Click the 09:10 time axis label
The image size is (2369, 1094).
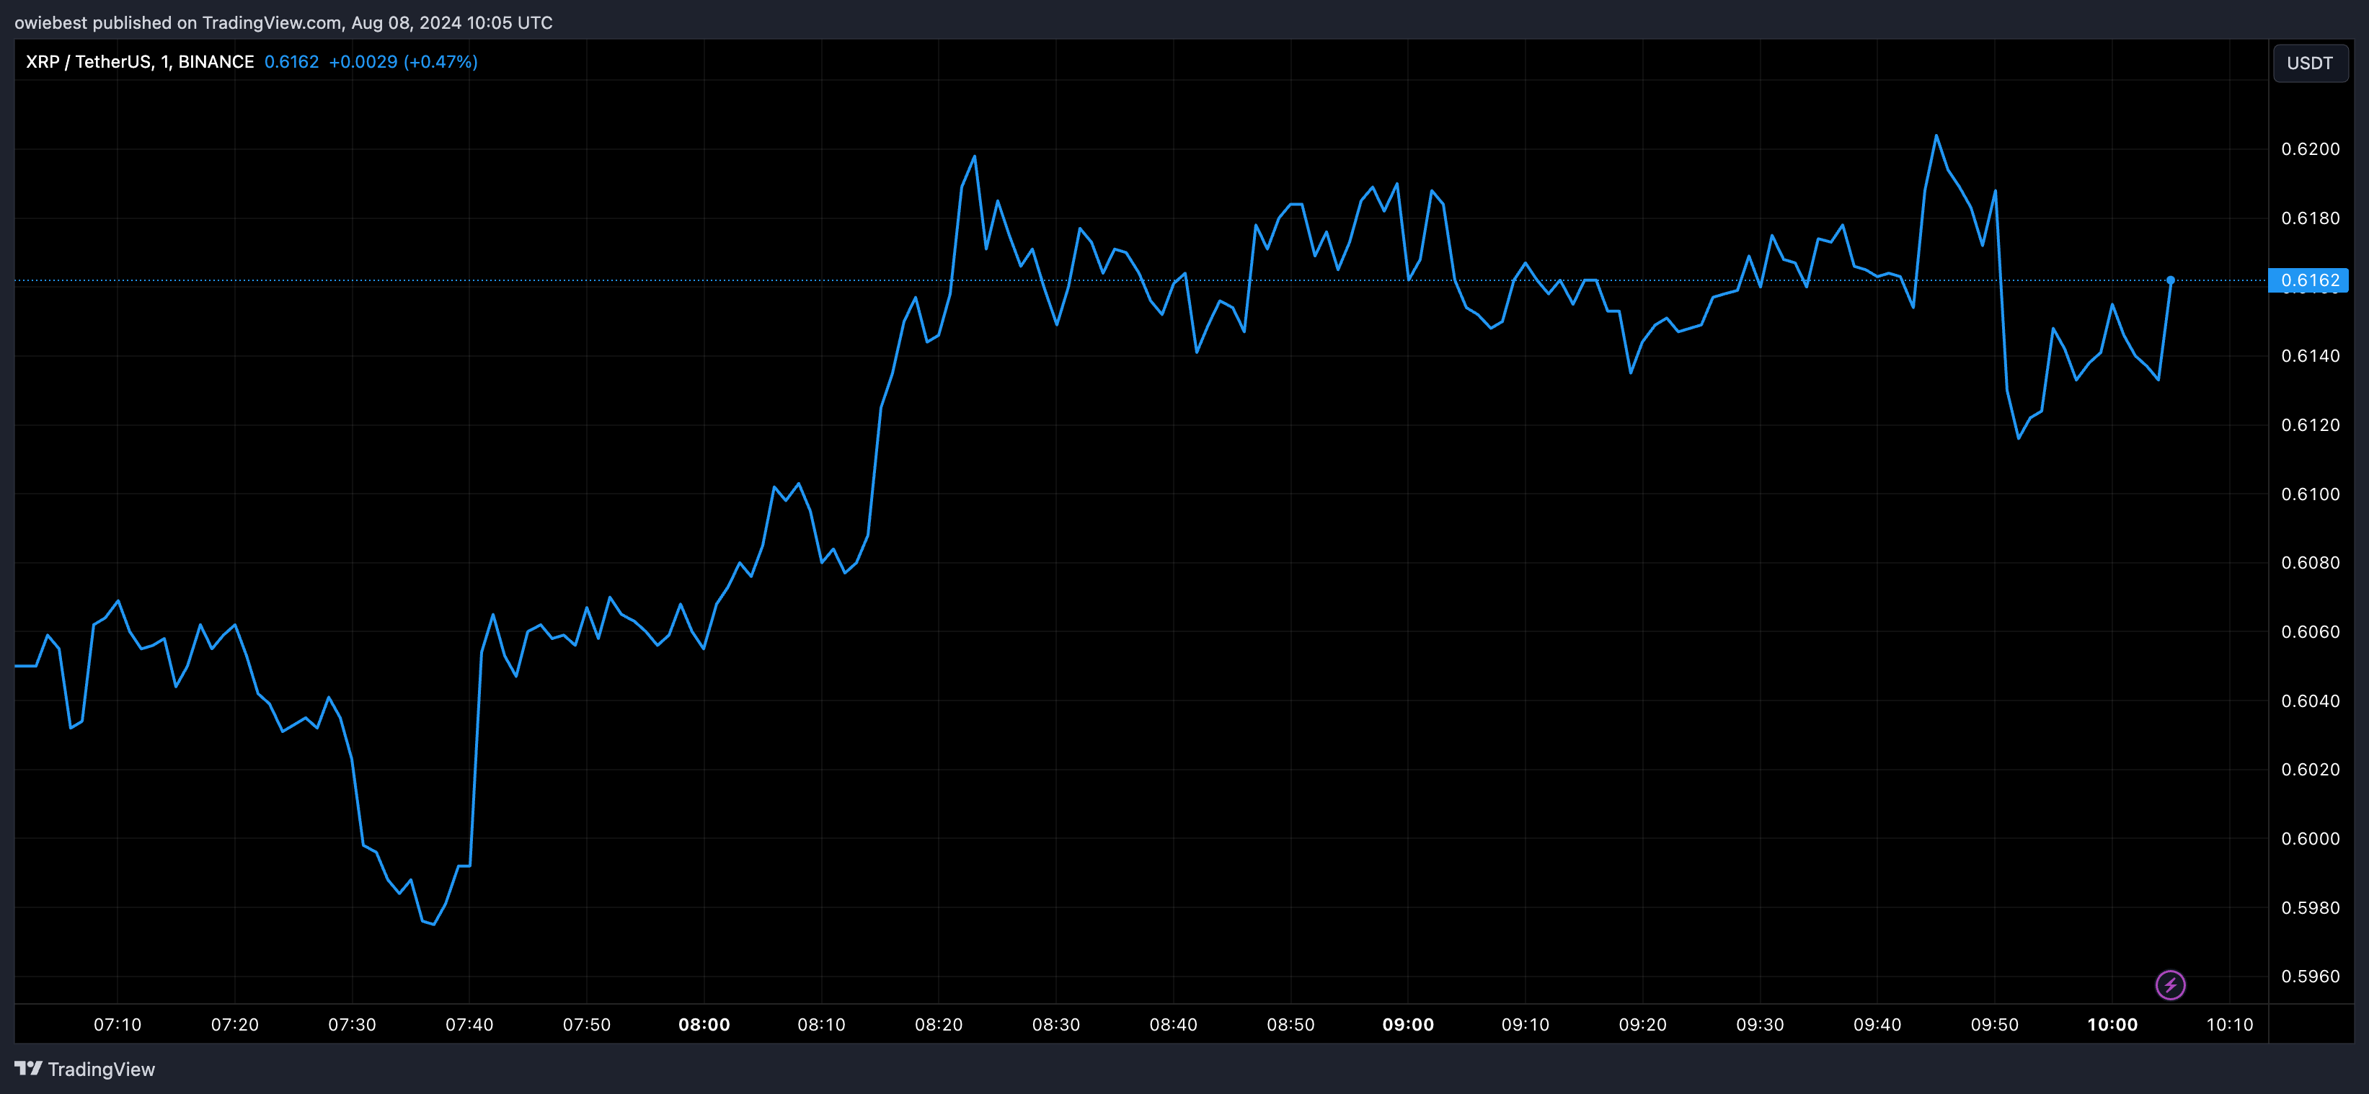coord(1526,1024)
